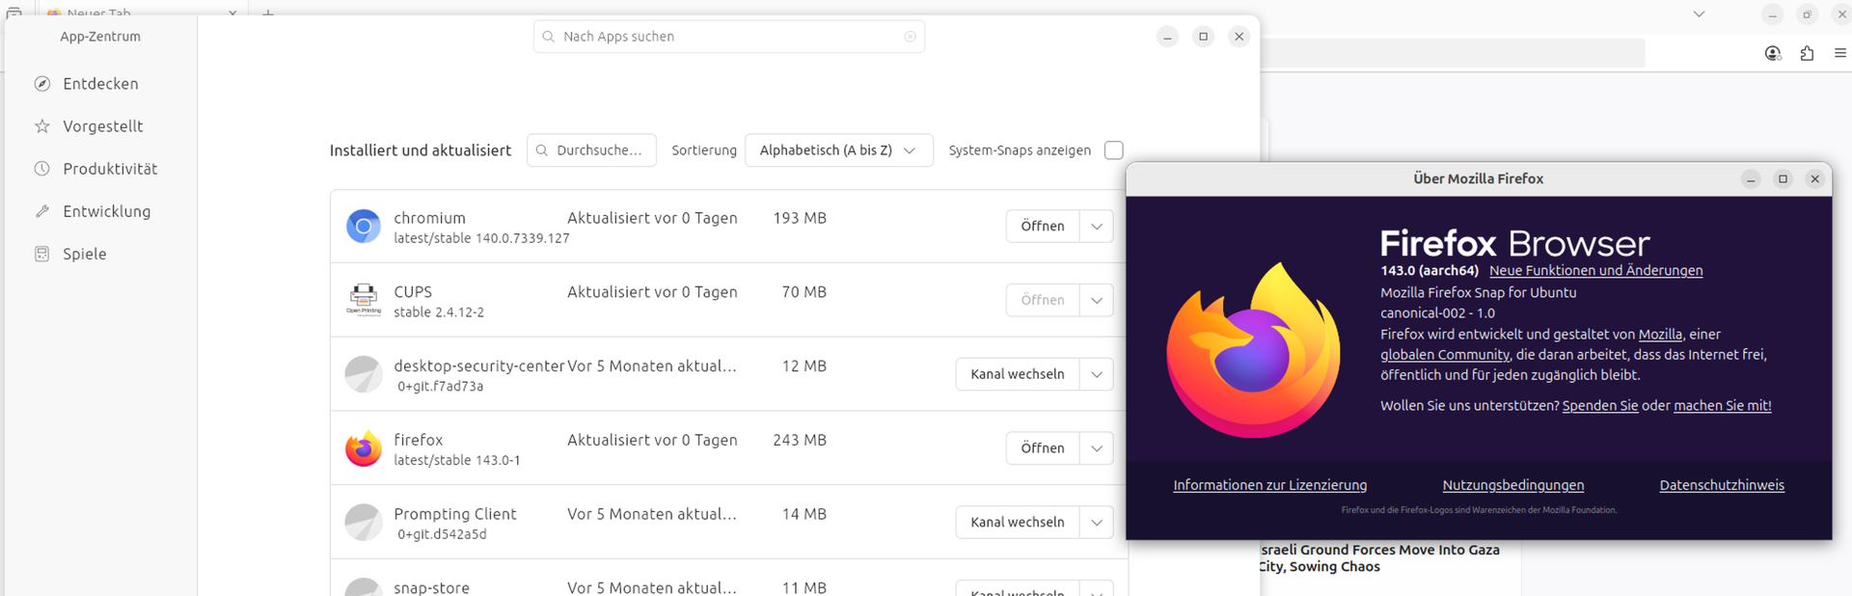Open a new Firefox tab with plus
The width and height of the screenshot is (1852, 596).
click(268, 14)
